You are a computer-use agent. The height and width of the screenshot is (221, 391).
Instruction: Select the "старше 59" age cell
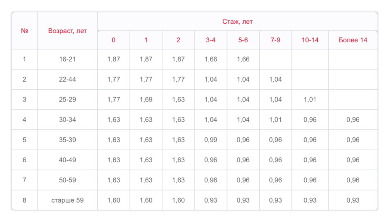click(x=68, y=200)
